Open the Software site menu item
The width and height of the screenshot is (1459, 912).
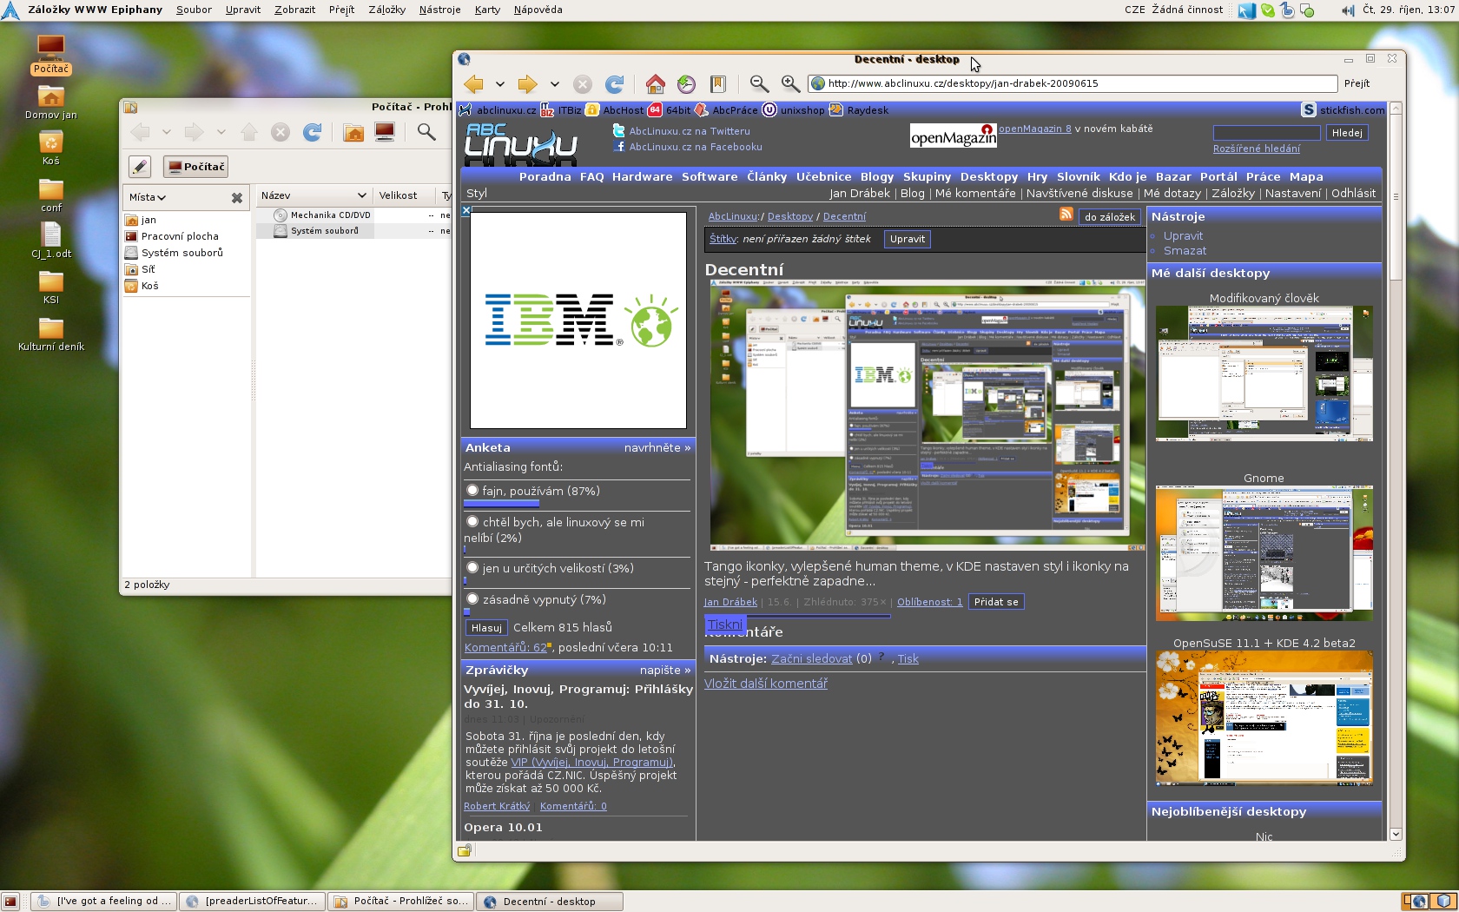[710, 176]
